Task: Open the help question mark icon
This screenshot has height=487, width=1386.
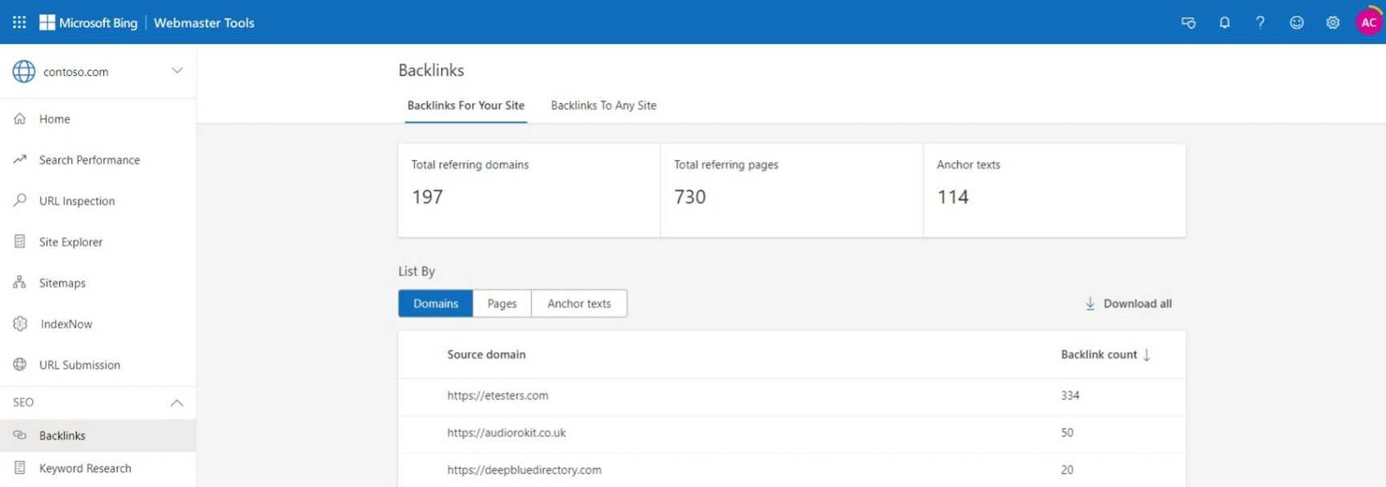Action: 1260,22
